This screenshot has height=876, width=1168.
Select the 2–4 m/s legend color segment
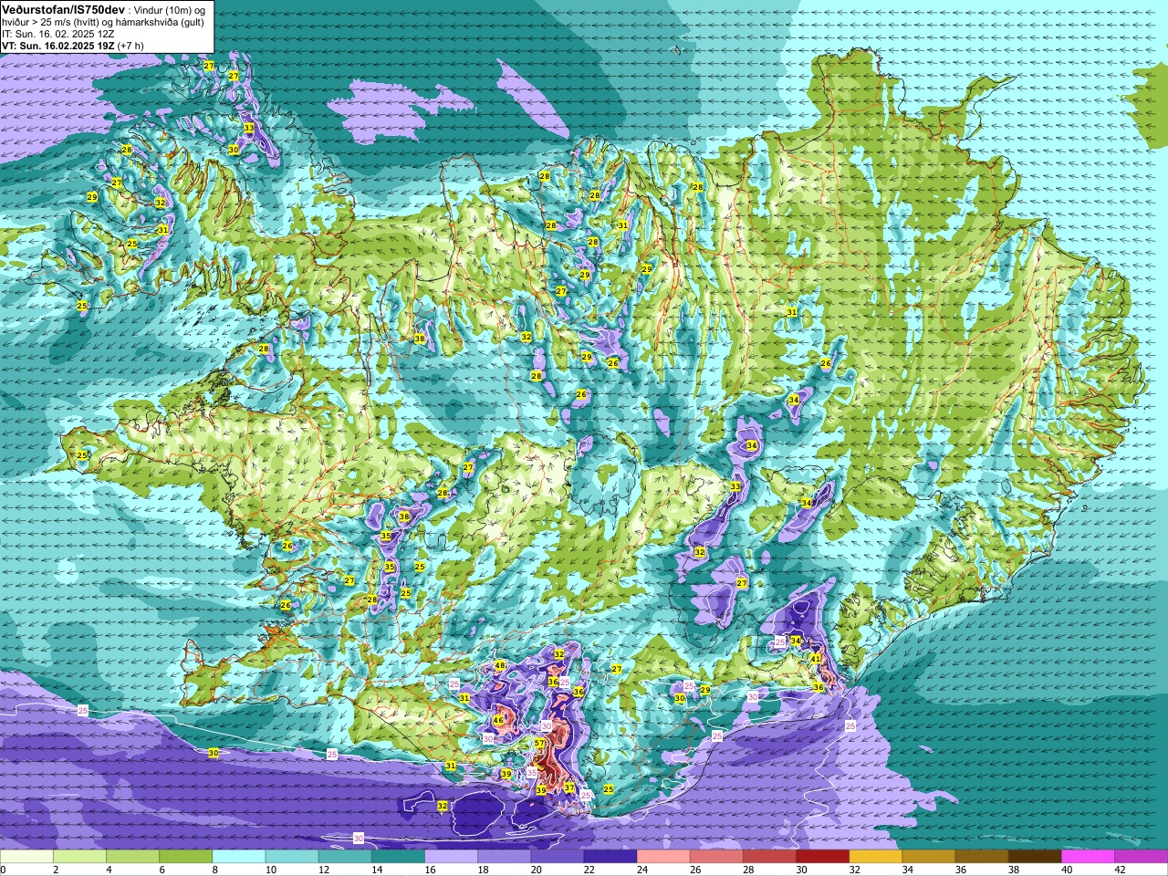[x=79, y=857]
